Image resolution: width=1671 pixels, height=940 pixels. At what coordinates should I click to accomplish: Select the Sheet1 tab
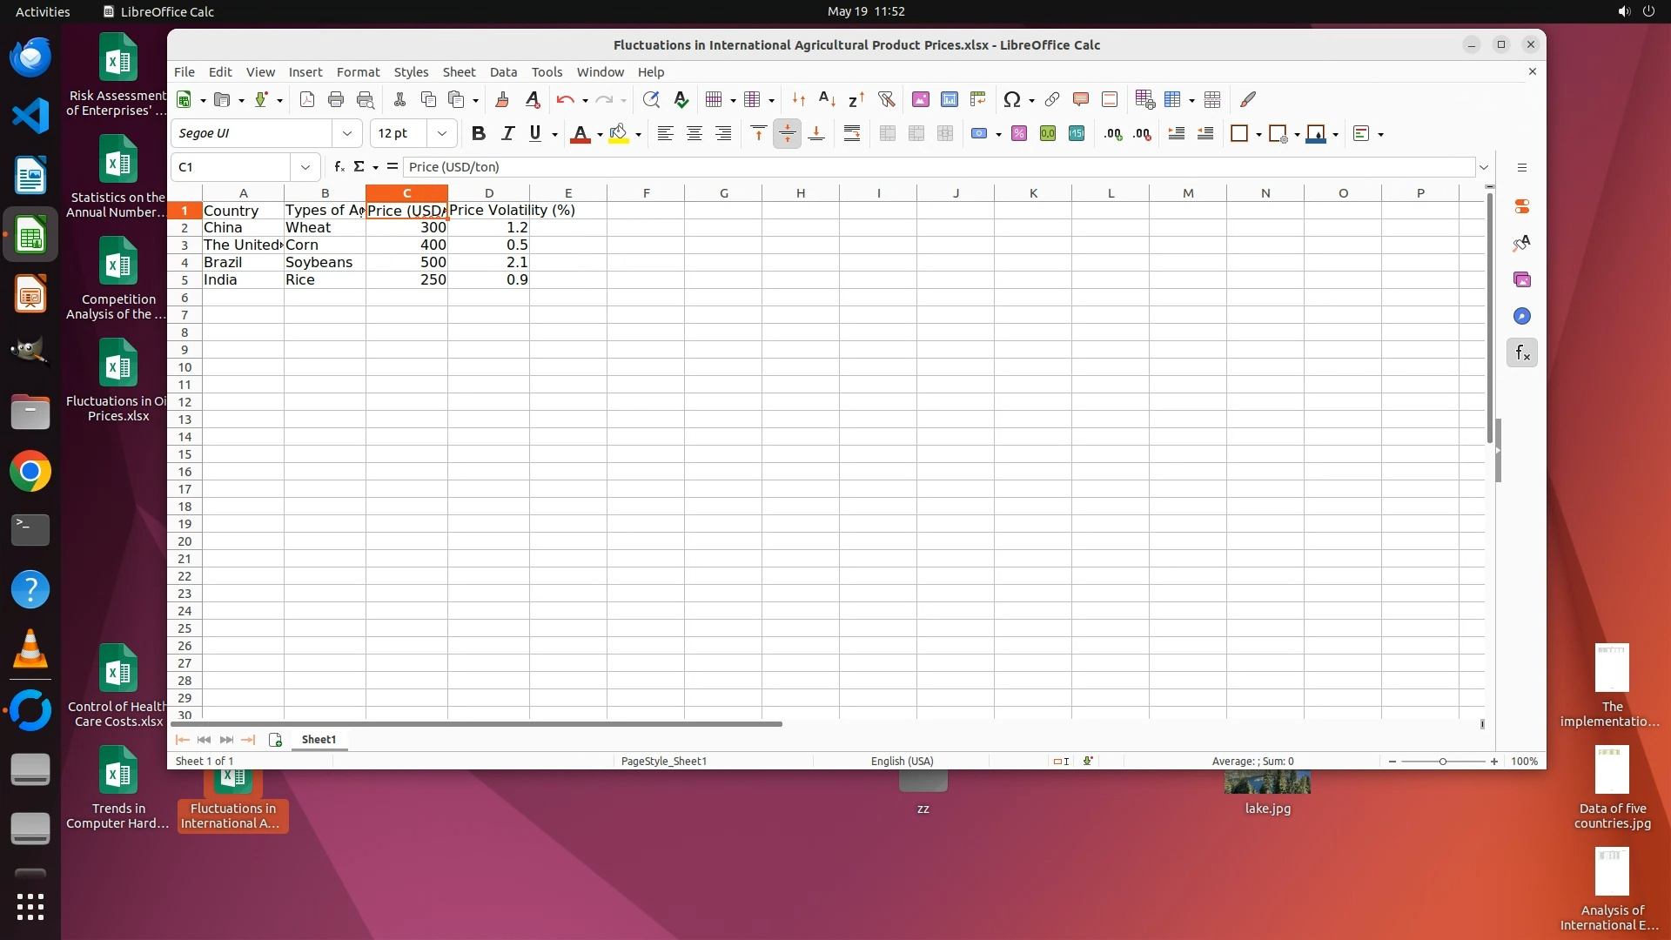coord(319,739)
